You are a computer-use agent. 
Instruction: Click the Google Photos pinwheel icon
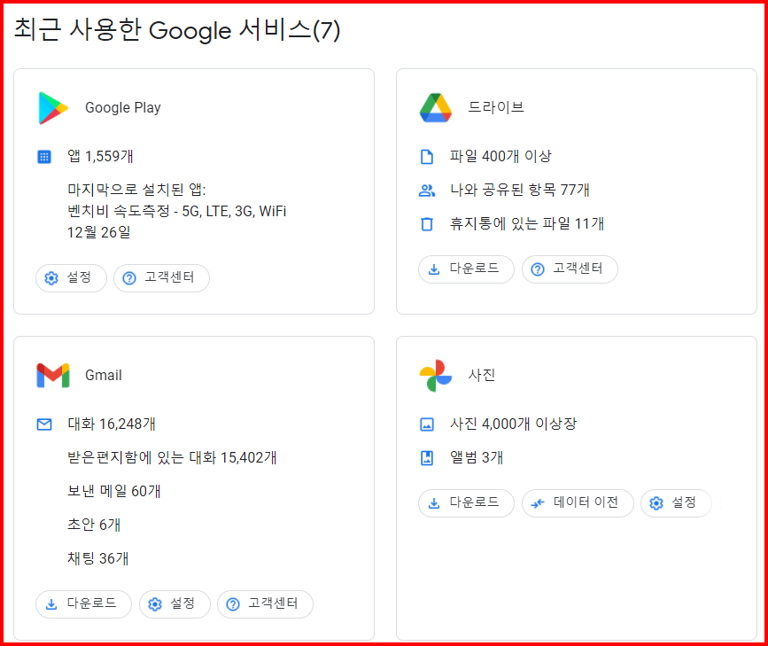[x=436, y=376]
